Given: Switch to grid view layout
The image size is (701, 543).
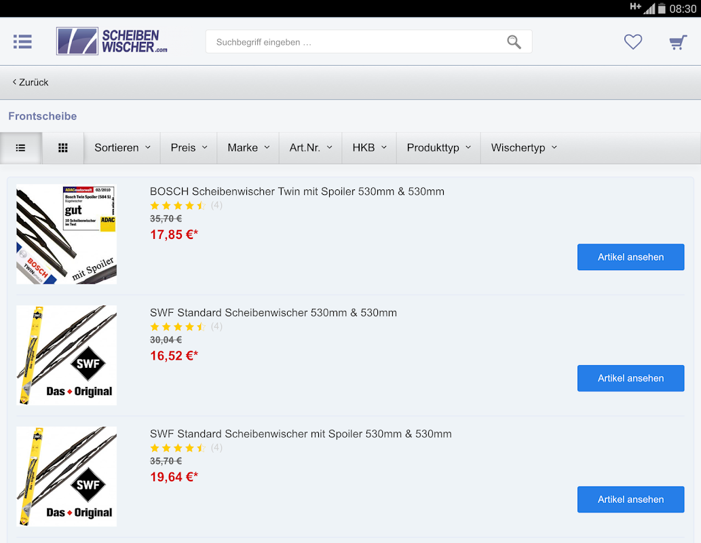Looking at the screenshot, I should tap(63, 148).
